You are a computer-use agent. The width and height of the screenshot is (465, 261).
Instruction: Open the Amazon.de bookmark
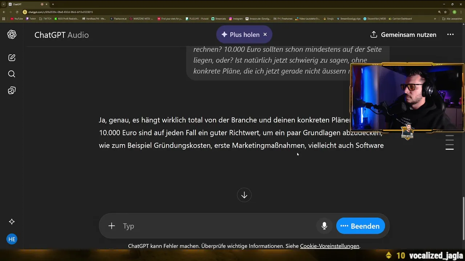[x=258, y=18]
